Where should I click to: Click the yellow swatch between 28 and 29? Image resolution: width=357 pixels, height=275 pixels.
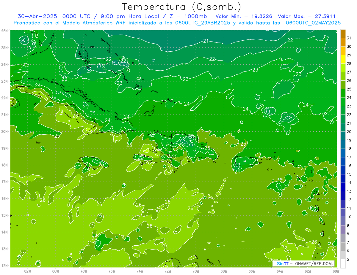pos(343,59)
